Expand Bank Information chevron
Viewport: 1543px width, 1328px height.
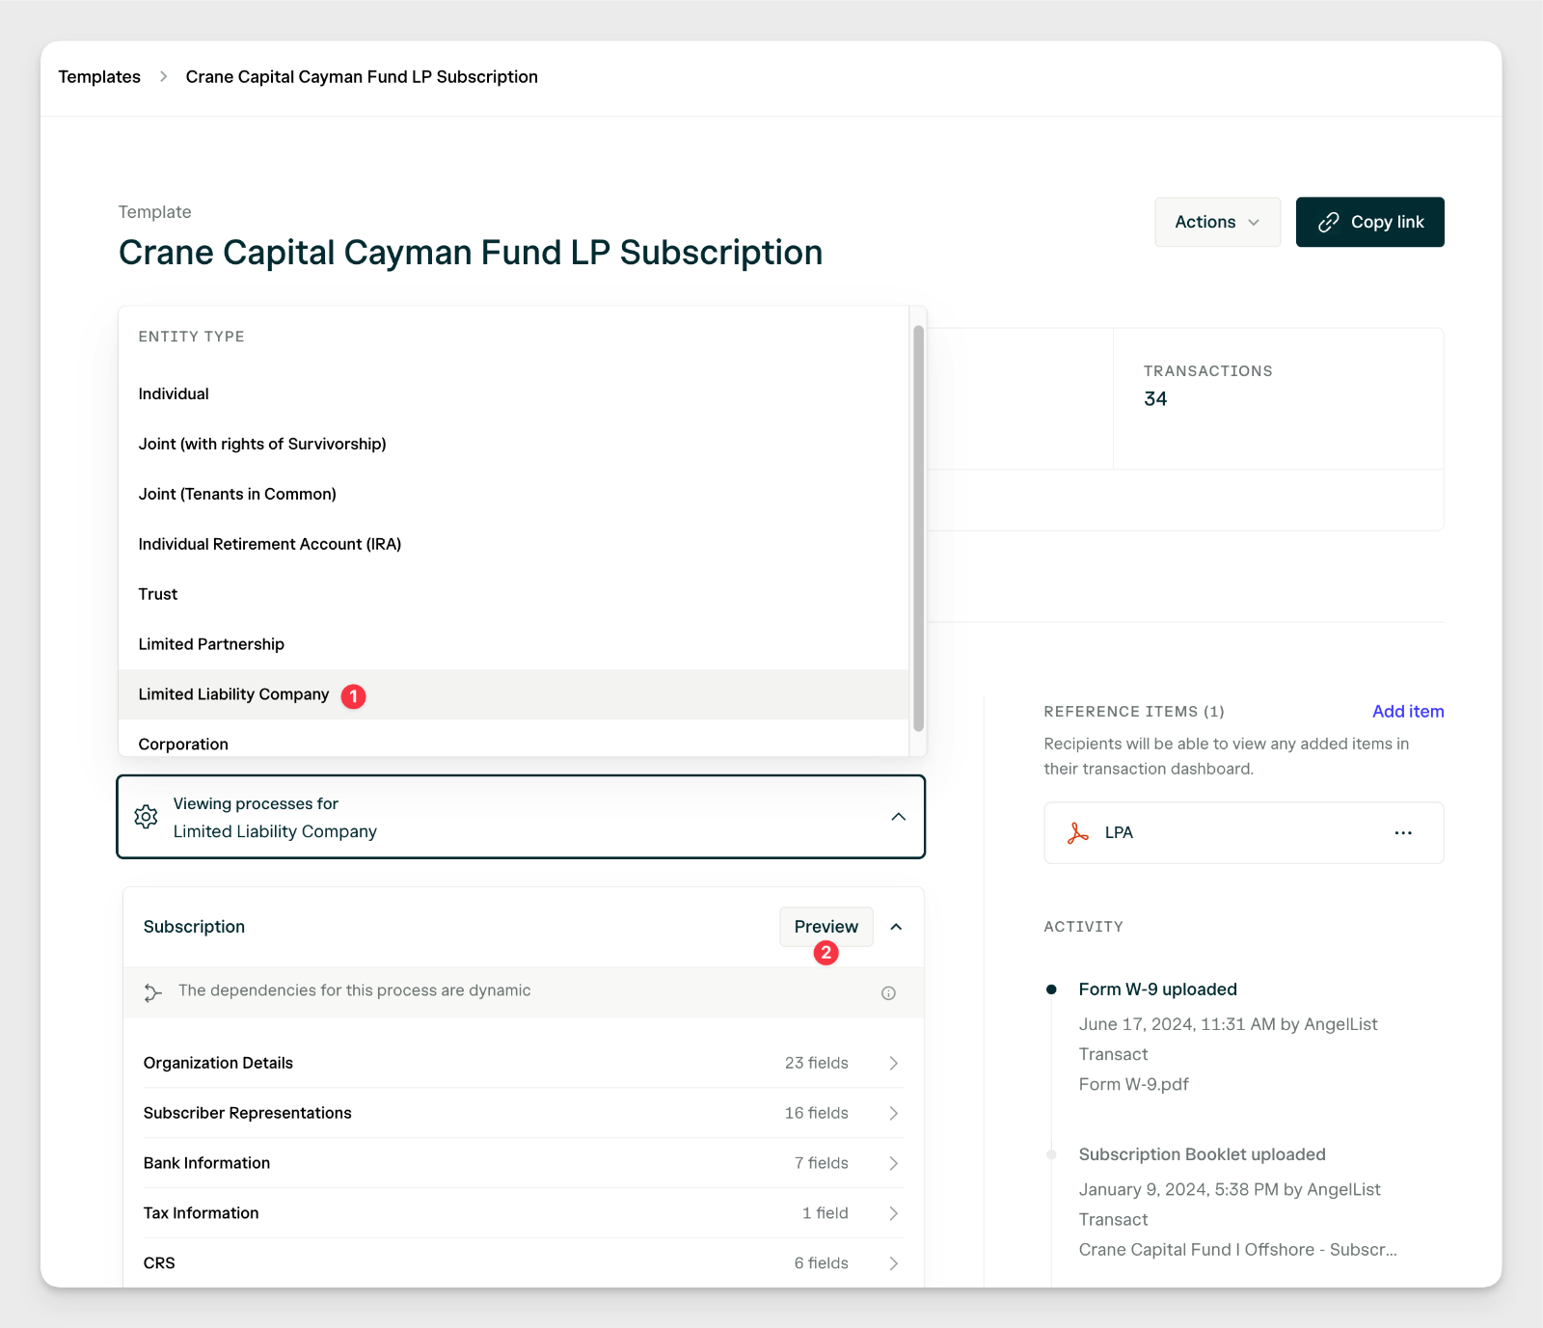click(894, 1163)
